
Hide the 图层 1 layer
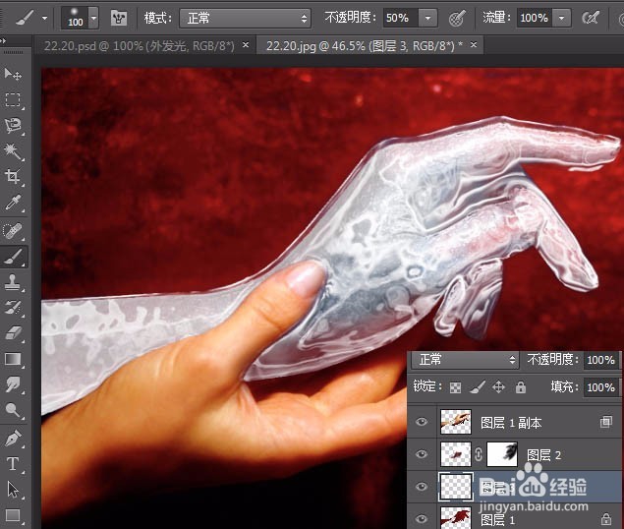click(x=422, y=518)
